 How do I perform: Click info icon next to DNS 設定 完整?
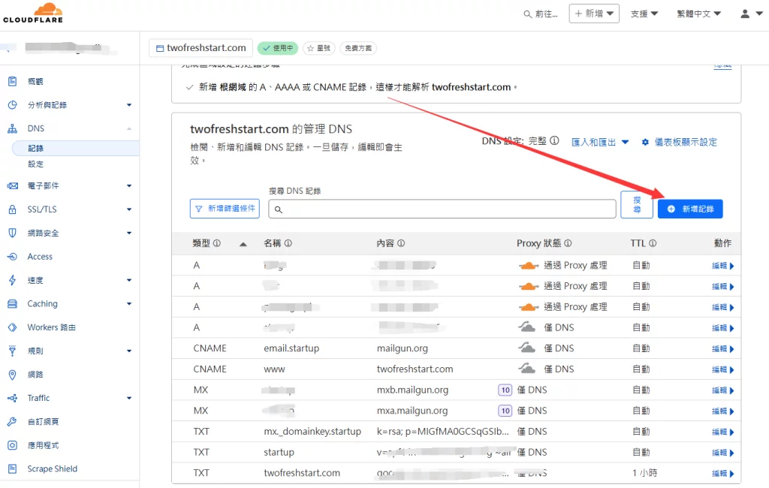point(554,140)
